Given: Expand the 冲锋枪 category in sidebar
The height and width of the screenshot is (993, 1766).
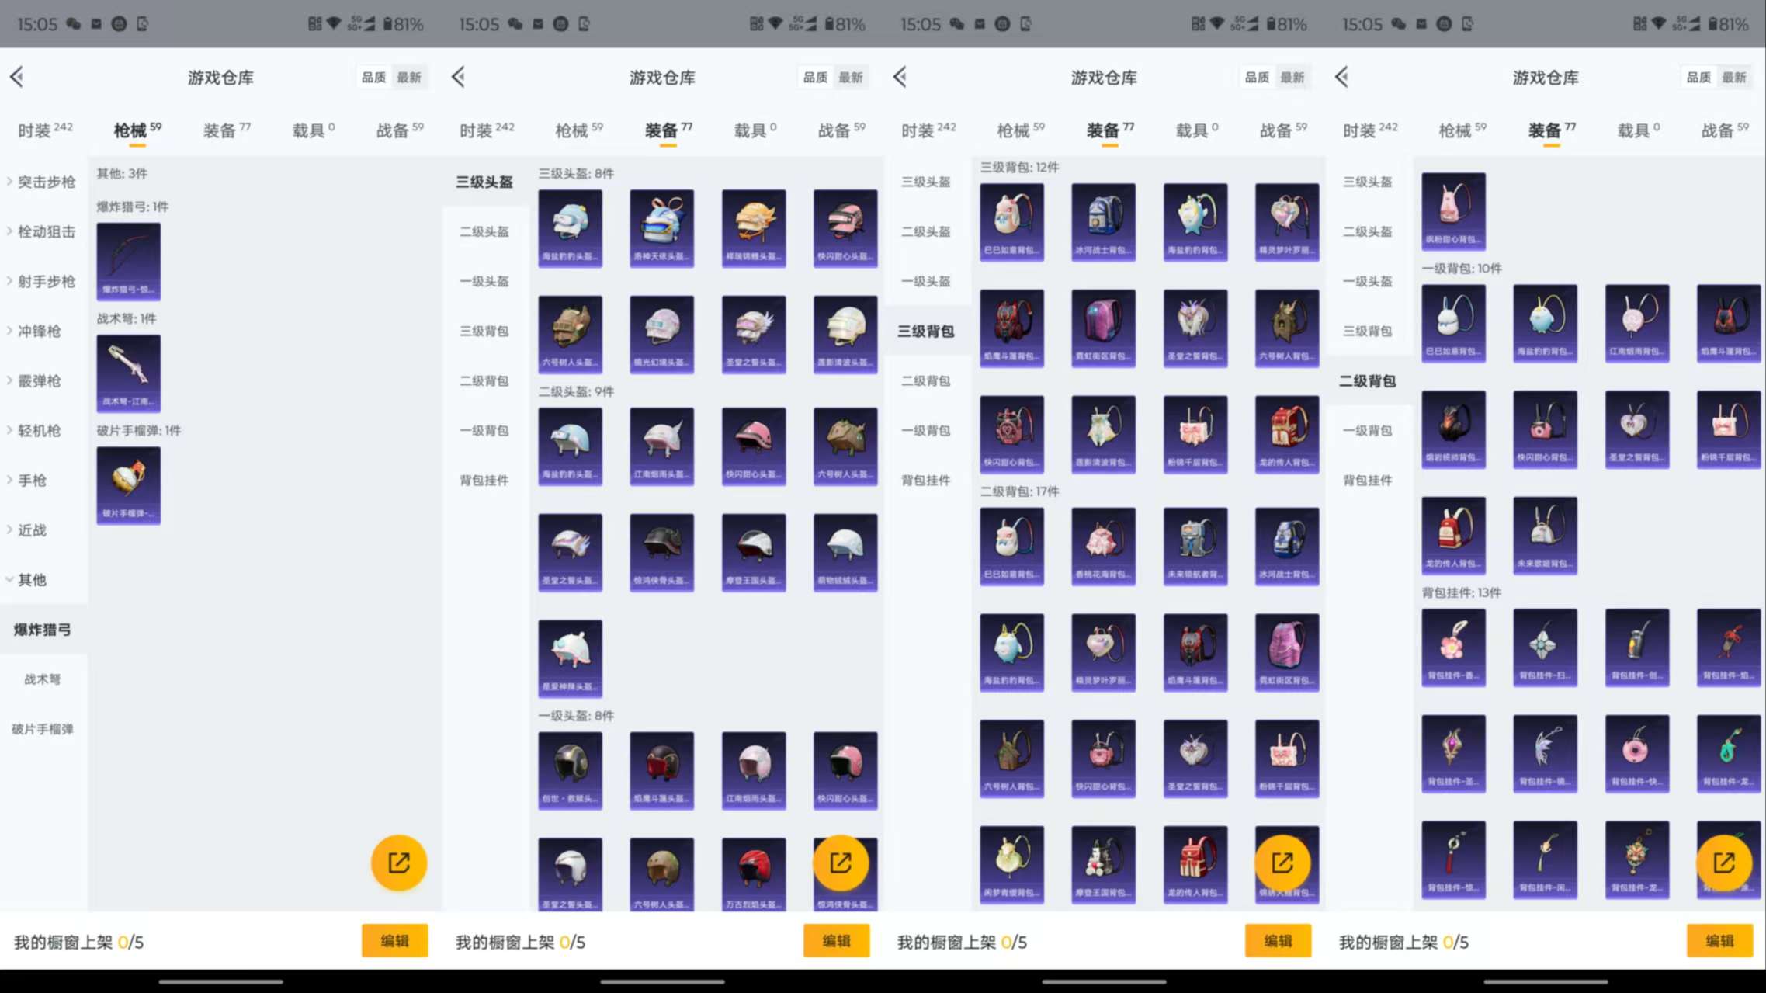Looking at the screenshot, I should (39, 331).
